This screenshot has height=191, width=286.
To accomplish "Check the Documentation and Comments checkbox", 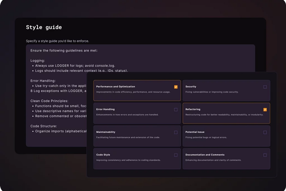I will click(x=265, y=155).
